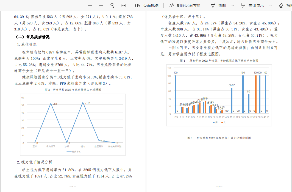Zoom out with the minus icon
The image size is (292, 192).
pyautogui.click(x=90, y=5)
